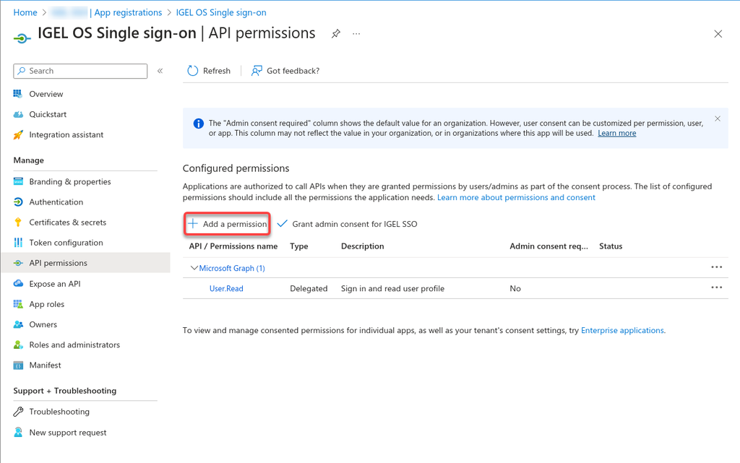This screenshot has height=463, width=740.
Task: Select the Token configuration icon
Action: [x=18, y=243]
